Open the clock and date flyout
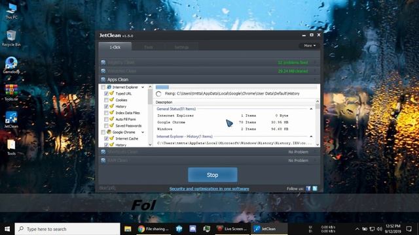This screenshot has height=235, width=419. pyautogui.click(x=393, y=229)
